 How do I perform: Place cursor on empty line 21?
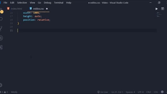click(87, 31)
